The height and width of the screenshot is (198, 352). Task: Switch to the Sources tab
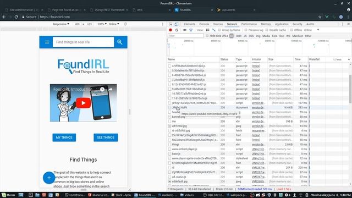[218, 24]
